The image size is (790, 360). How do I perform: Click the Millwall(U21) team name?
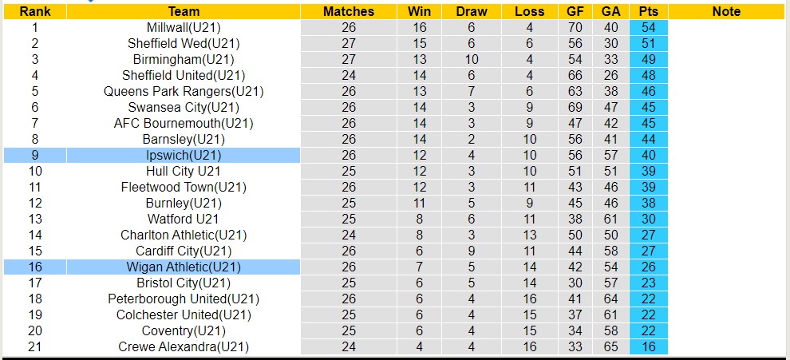click(184, 27)
